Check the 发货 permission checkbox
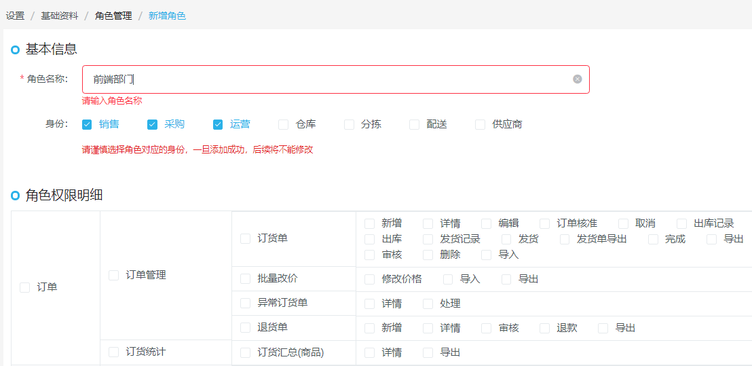Image resolution: width=752 pixels, height=366 pixels. click(x=506, y=239)
